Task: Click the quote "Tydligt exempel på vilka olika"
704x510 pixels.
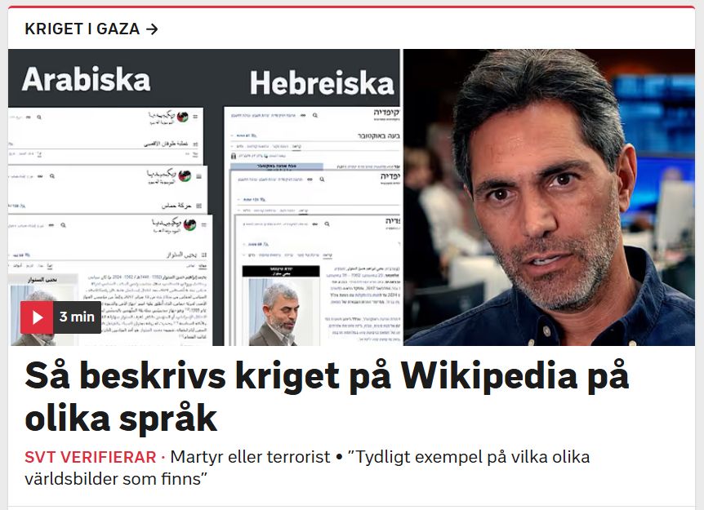Action: tap(469, 457)
